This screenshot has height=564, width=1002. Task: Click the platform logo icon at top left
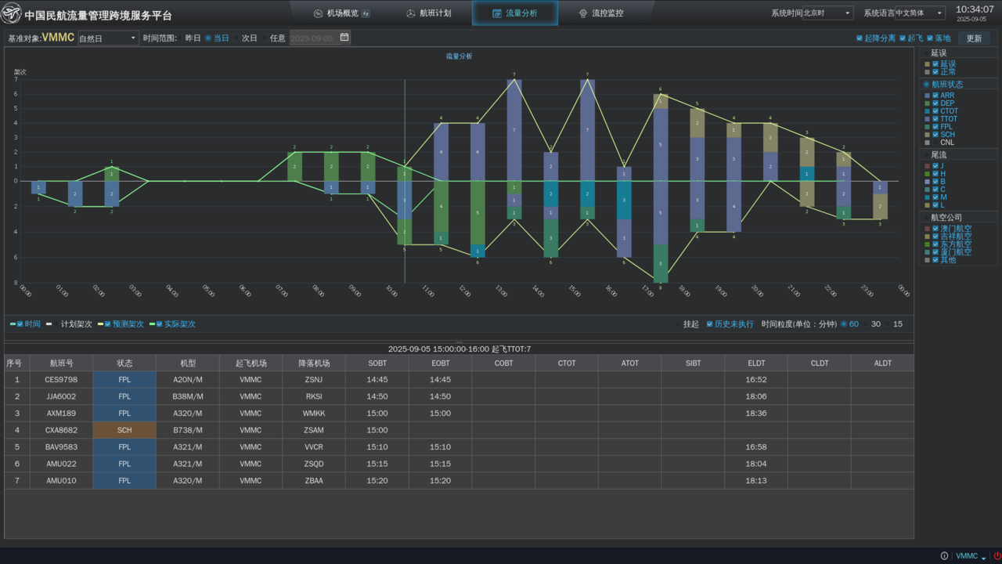point(11,13)
